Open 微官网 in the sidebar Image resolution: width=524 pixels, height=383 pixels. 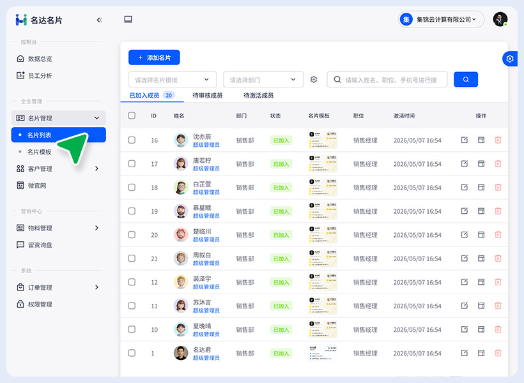pyautogui.click(x=31, y=185)
